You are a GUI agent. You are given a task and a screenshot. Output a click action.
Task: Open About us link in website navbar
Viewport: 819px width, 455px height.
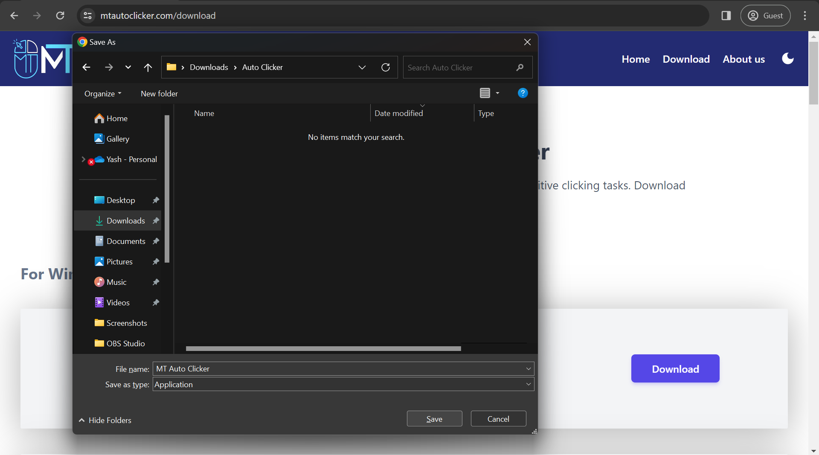[x=743, y=59]
